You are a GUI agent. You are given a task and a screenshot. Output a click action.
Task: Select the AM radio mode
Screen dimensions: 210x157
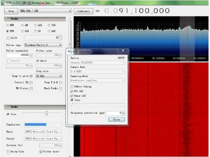[22, 25]
